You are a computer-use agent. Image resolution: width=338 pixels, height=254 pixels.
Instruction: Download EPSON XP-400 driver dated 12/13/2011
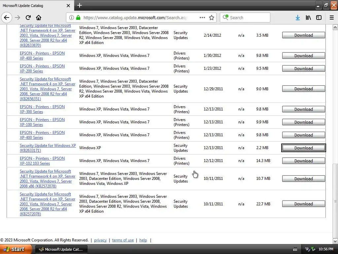pos(304,135)
